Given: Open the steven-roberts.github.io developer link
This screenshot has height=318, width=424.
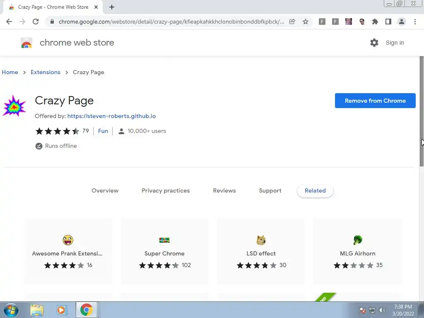Looking at the screenshot, I should [111, 116].
